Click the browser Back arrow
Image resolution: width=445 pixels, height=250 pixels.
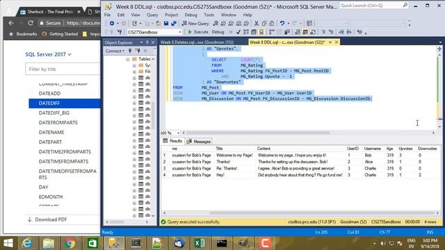click(11, 23)
